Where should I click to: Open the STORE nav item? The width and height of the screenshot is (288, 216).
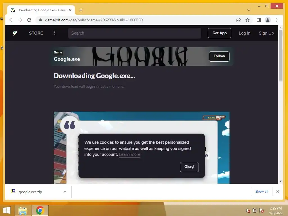pos(36,33)
